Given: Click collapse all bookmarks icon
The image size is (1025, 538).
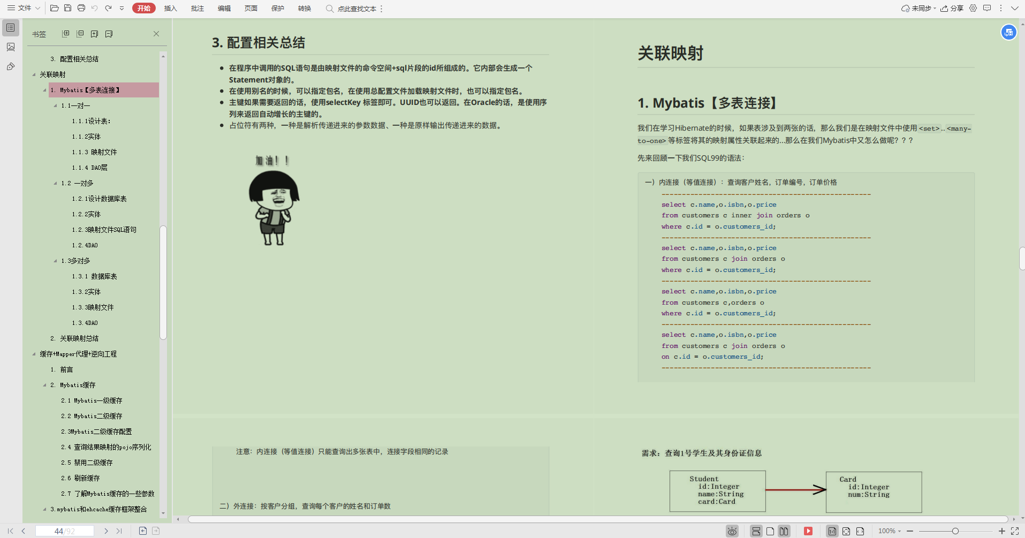Looking at the screenshot, I should tap(80, 34).
